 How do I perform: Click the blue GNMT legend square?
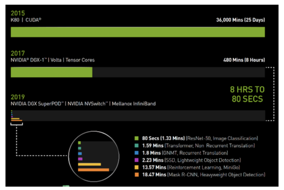(x=137, y=153)
